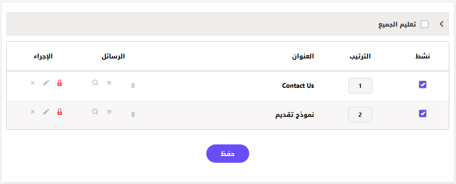Click the pencil edit icon for Contact Us
This screenshot has height=184, width=456.
pos(46,83)
